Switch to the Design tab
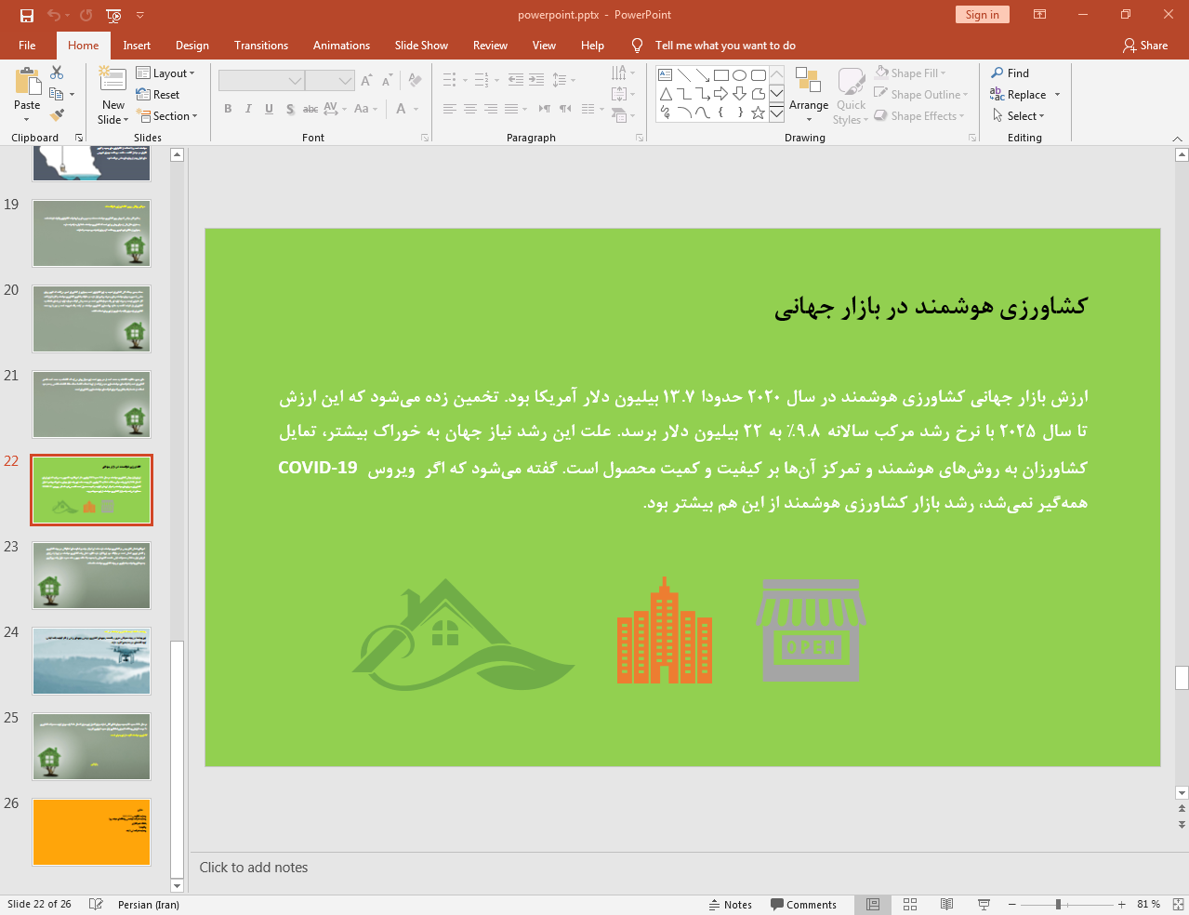Image resolution: width=1189 pixels, height=915 pixels. point(192,45)
